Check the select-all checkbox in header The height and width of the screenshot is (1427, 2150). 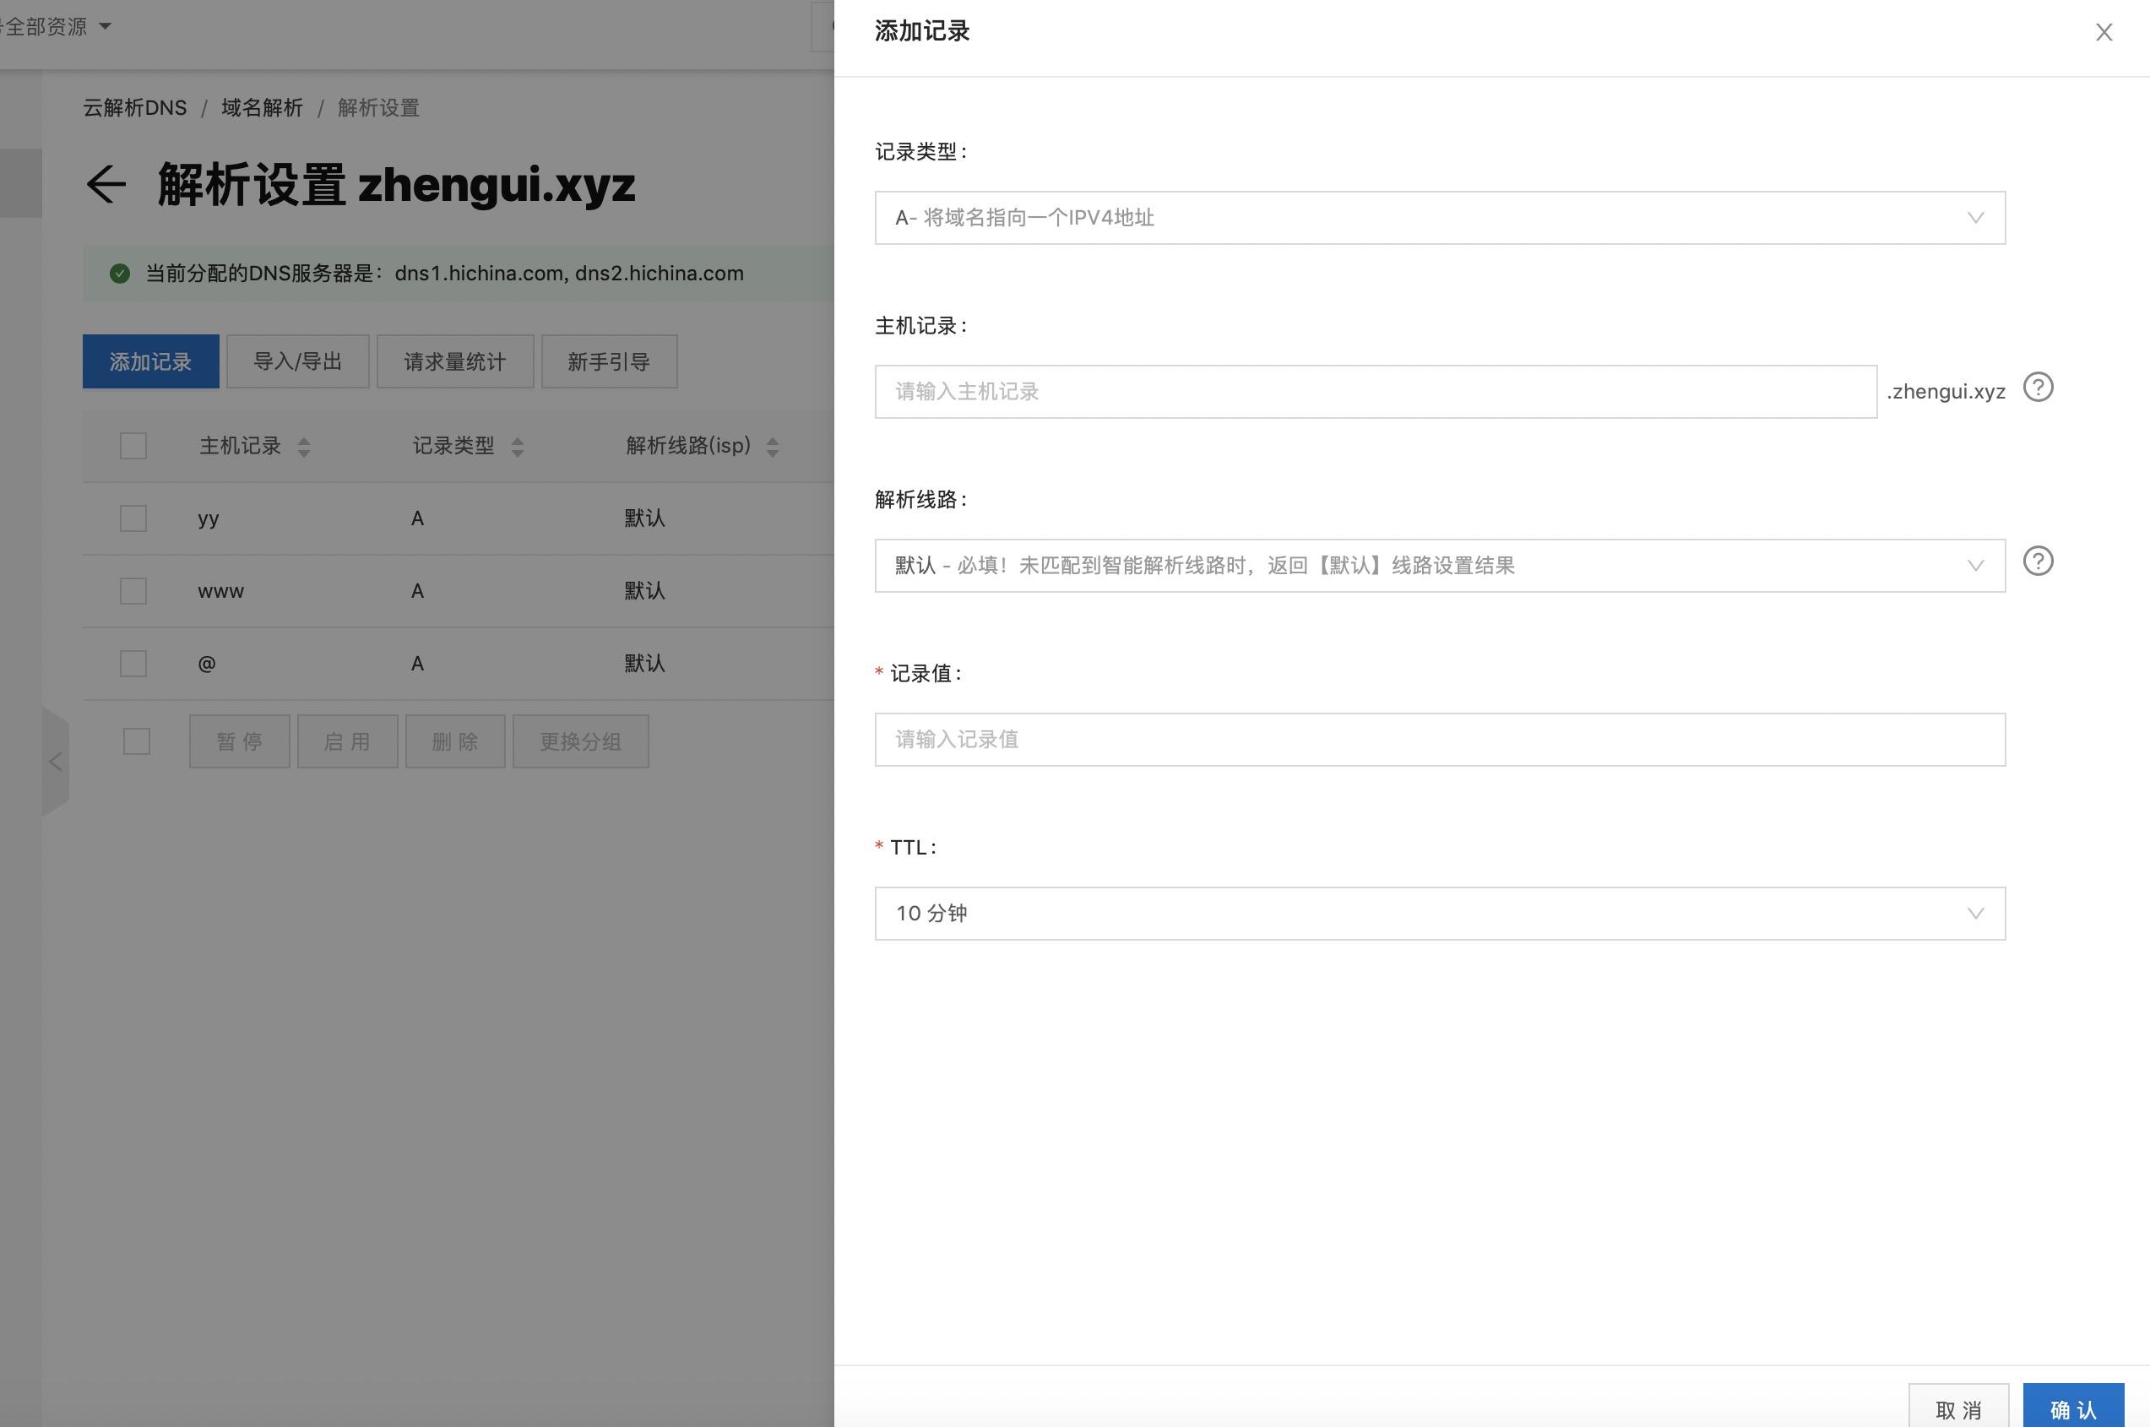[x=133, y=446]
